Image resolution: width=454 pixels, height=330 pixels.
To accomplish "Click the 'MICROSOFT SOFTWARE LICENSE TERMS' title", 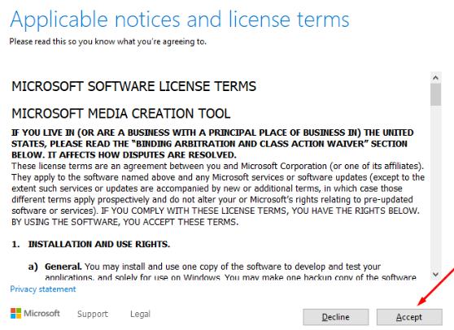I will coord(133,86).
